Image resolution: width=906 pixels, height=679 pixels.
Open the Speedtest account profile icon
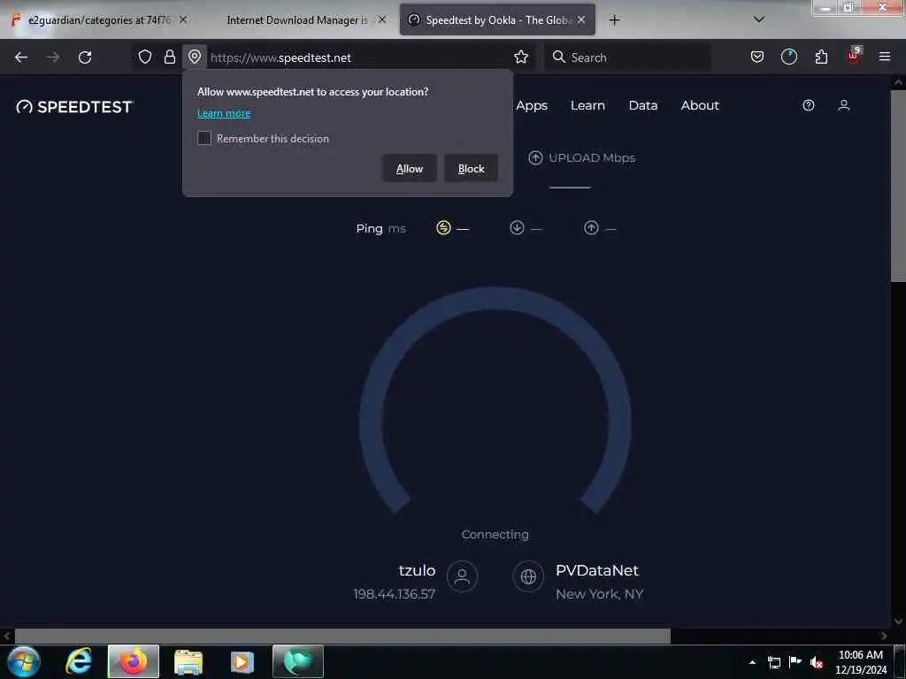coord(843,105)
